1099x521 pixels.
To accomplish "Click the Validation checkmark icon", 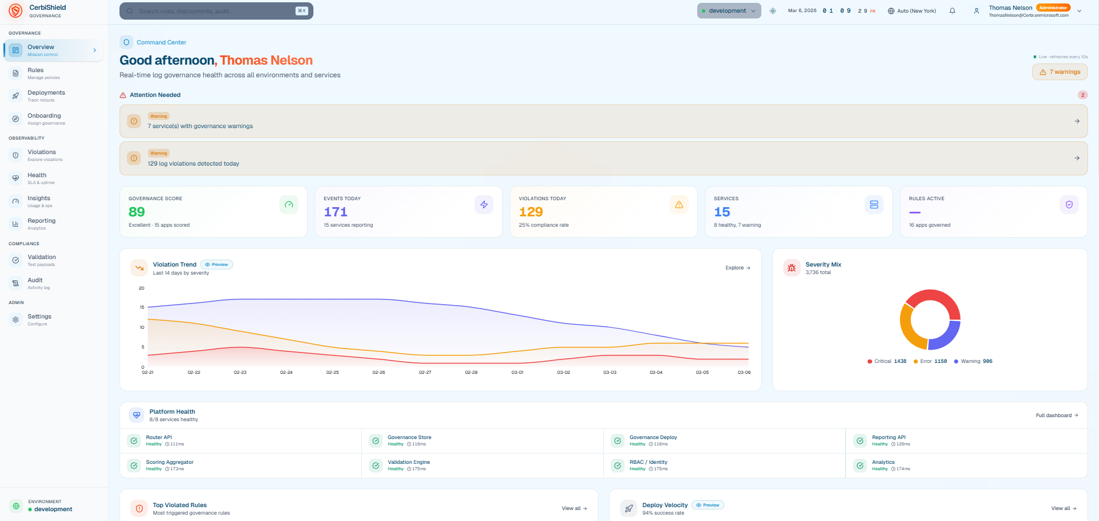I will pos(16,260).
